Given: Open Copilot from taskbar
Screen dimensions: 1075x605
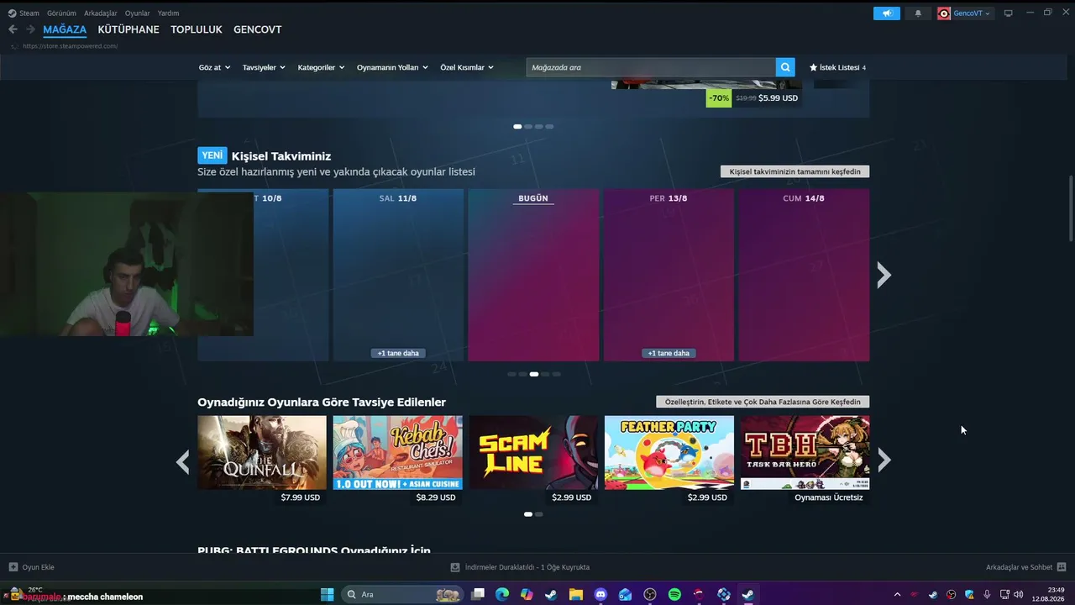Looking at the screenshot, I should click(x=527, y=595).
